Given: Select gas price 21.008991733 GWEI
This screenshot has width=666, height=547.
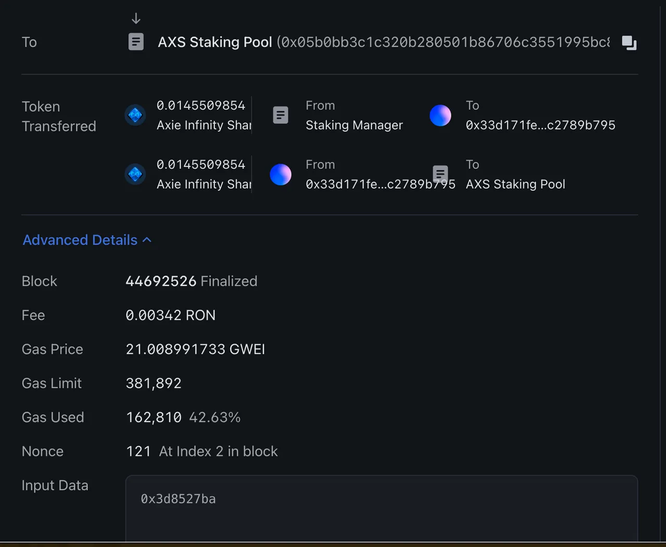Looking at the screenshot, I should (196, 349).
